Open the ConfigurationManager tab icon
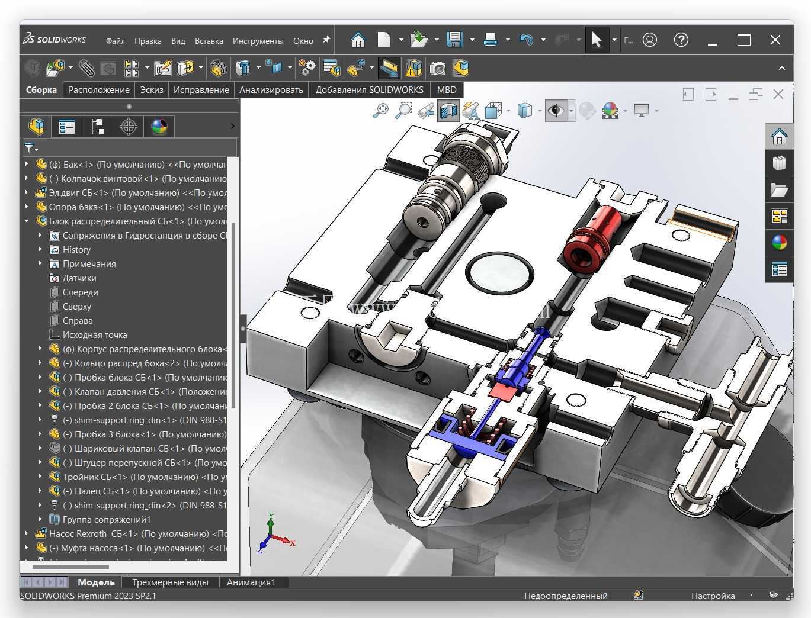 click(98, 126)
